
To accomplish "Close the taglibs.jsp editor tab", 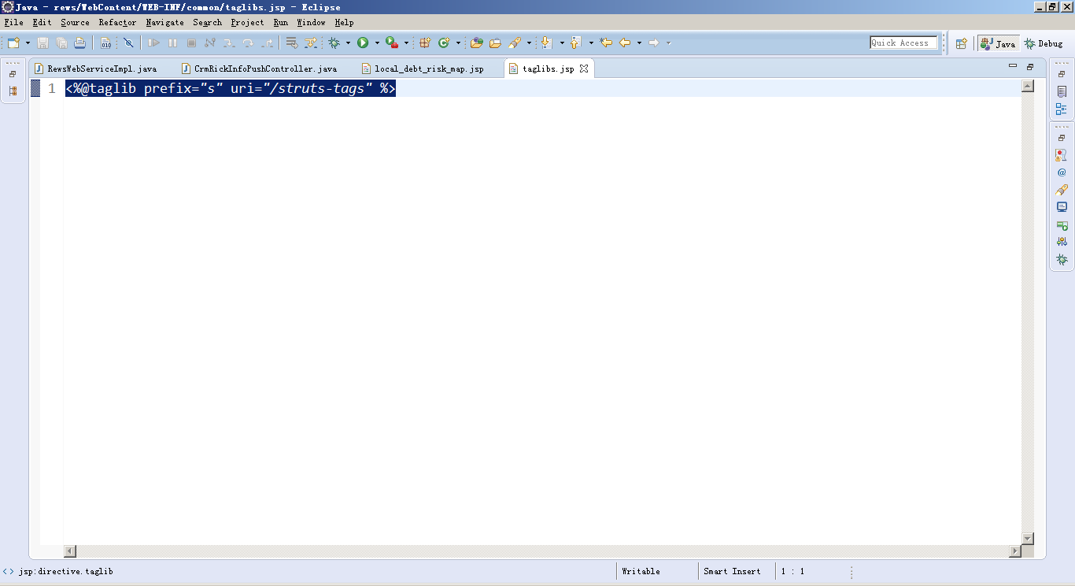I will [x=584, y=69].
